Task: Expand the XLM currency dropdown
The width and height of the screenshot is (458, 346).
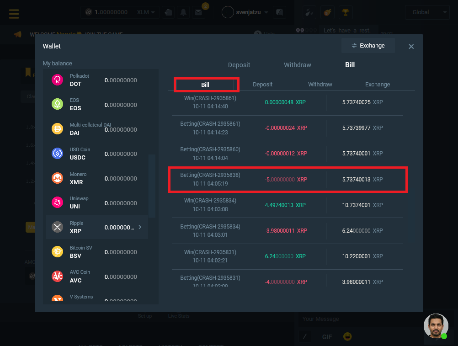Action: tap(146, 12)
